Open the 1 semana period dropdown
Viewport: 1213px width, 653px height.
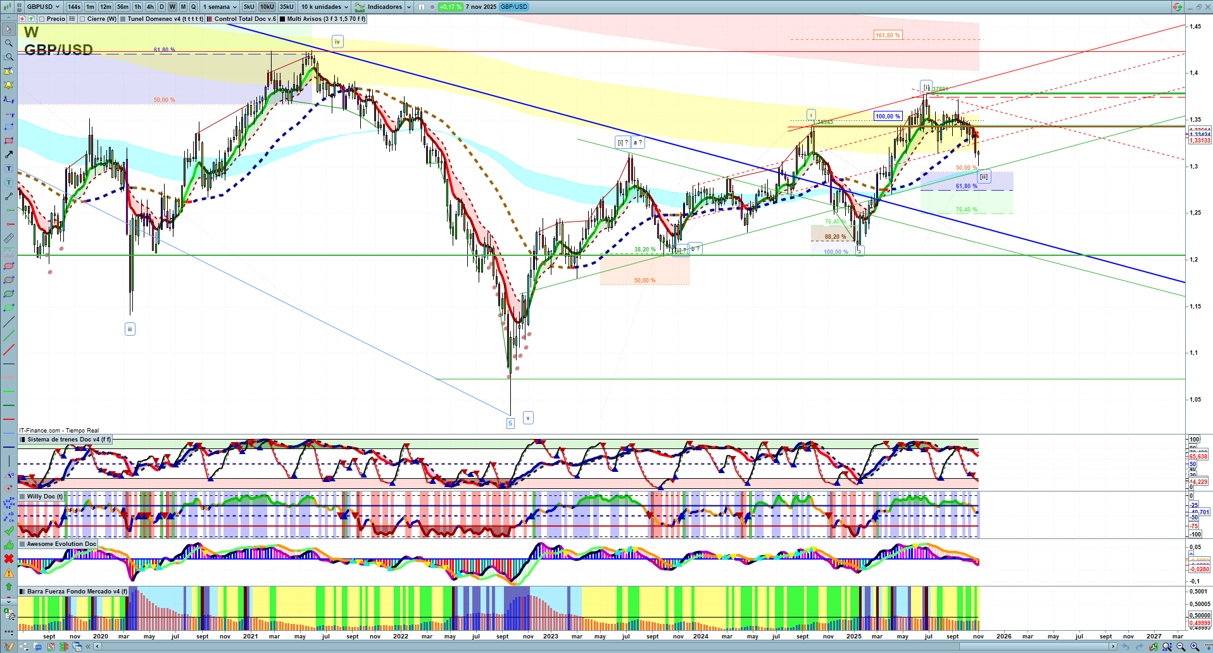[220, 7]
